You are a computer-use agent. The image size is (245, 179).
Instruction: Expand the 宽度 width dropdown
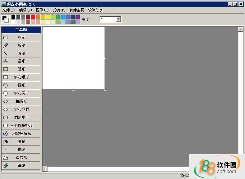(x=118, y=19)
